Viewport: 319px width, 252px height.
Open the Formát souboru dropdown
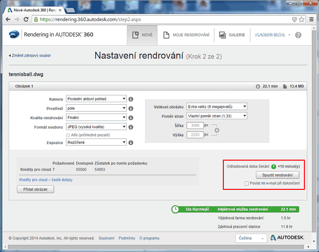point(96,127)
